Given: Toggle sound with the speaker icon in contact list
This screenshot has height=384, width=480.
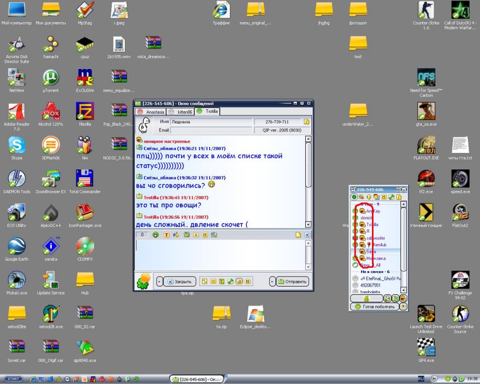Looking at the screenshot, I should coord(369,197).
